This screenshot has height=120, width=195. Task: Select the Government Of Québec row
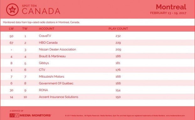(97, 83)
